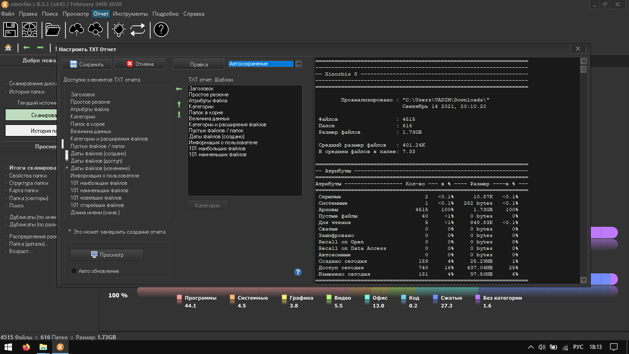Click the disabled Категории button below the template
The width and height of the screenshot is (629, 354).
click(x=208, y=206)
